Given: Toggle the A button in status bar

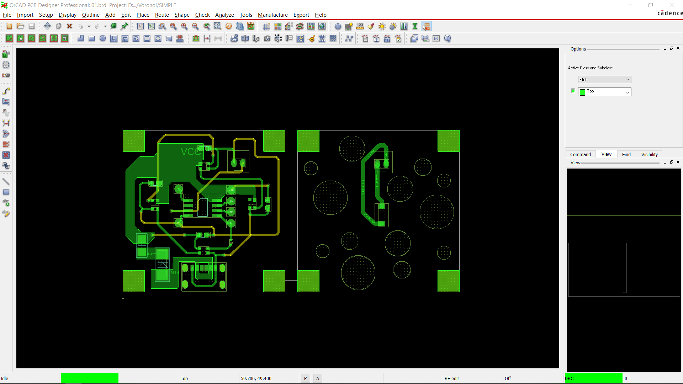Looking at the screenshot, I should pos(318,378).
